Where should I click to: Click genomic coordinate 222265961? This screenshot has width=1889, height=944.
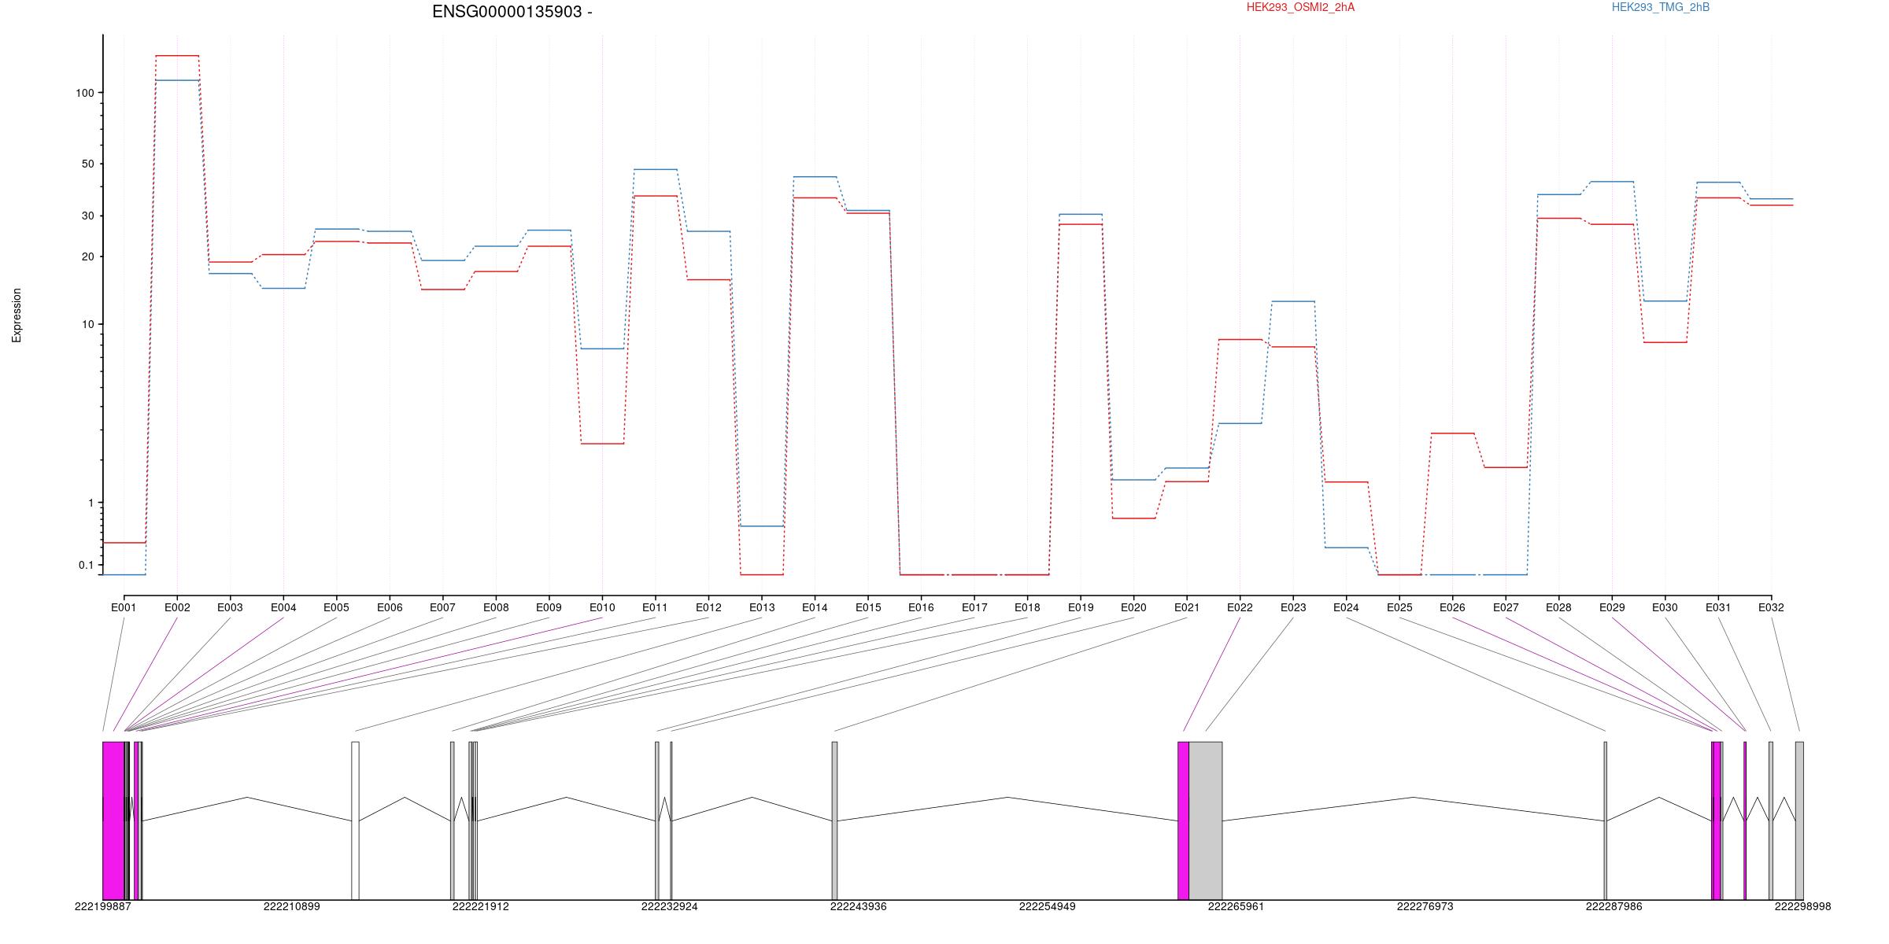(1237, 906)
